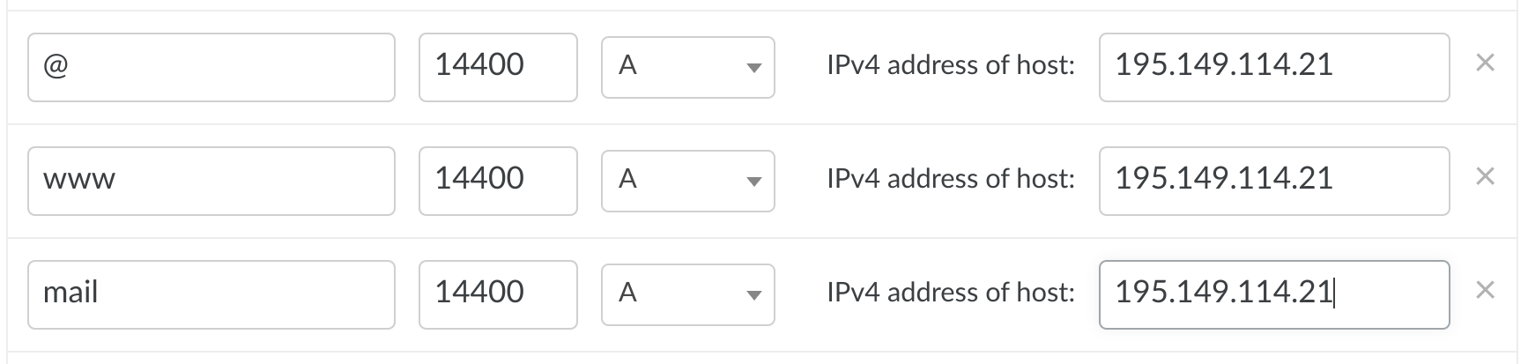The width and height of the screenshot is (1528, 364).
Task: Select the TTL field in mail row
Action: [x=497, y=294]
